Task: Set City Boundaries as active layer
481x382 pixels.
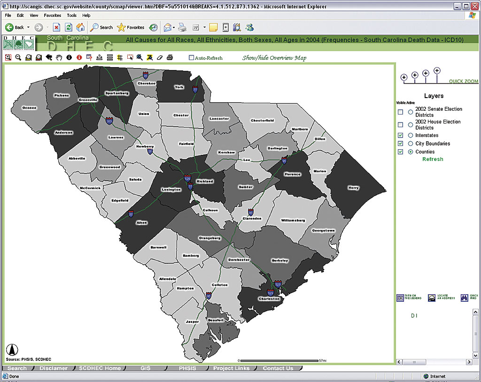Action: click(411, 144)
